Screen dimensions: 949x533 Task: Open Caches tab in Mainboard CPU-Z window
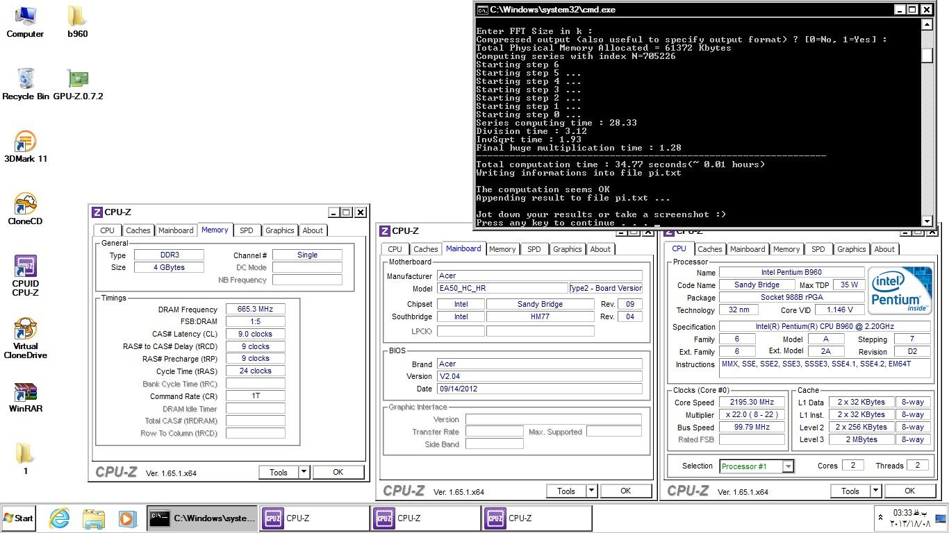425,249
